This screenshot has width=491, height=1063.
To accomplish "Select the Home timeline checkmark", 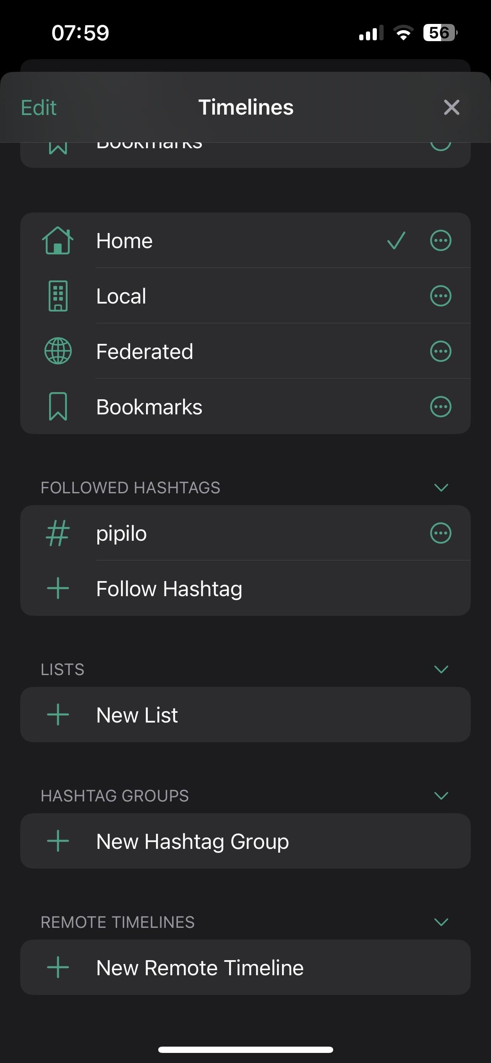I will [x=396, y=241].
